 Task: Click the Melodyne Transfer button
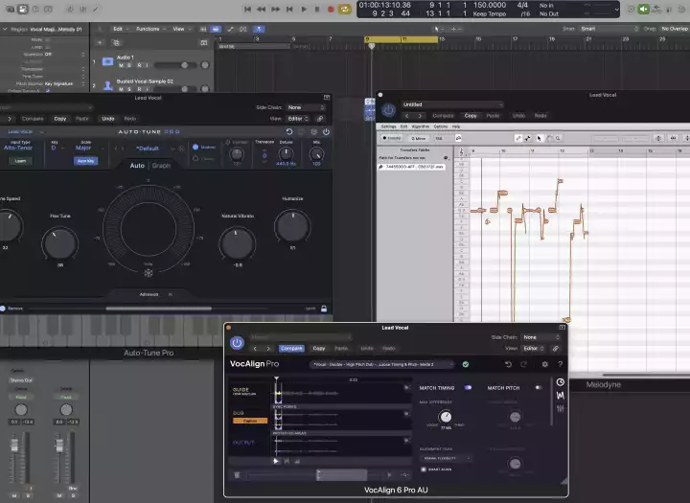click(x=392, y=138)
